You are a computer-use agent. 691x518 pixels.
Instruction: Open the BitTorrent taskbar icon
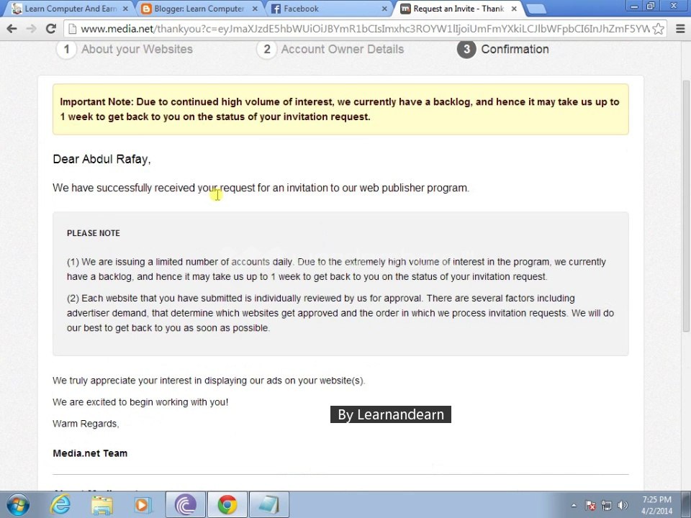[x=185, y=505]
